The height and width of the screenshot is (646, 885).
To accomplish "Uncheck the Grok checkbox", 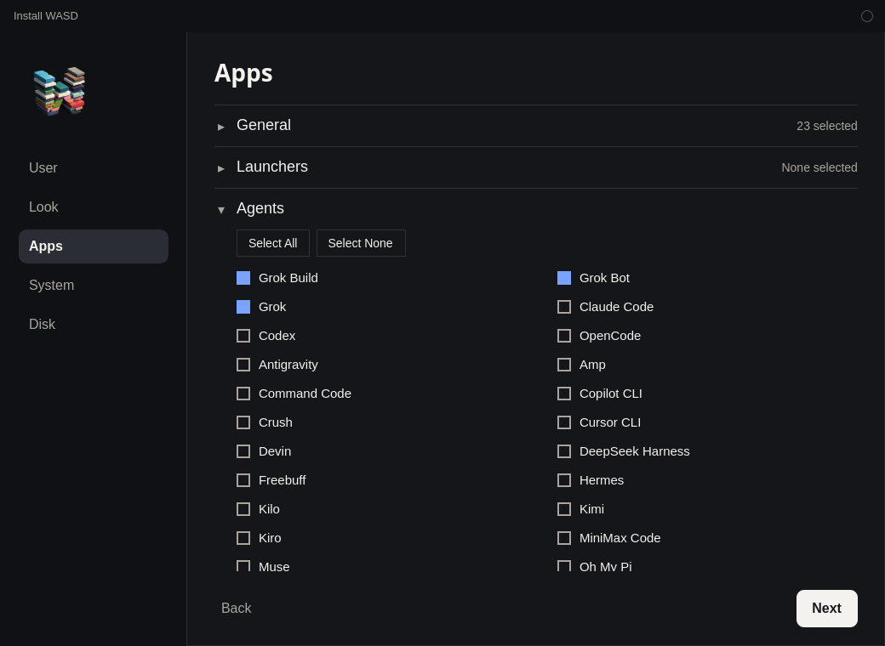I will pyautogui.click(x=243, y=307).
